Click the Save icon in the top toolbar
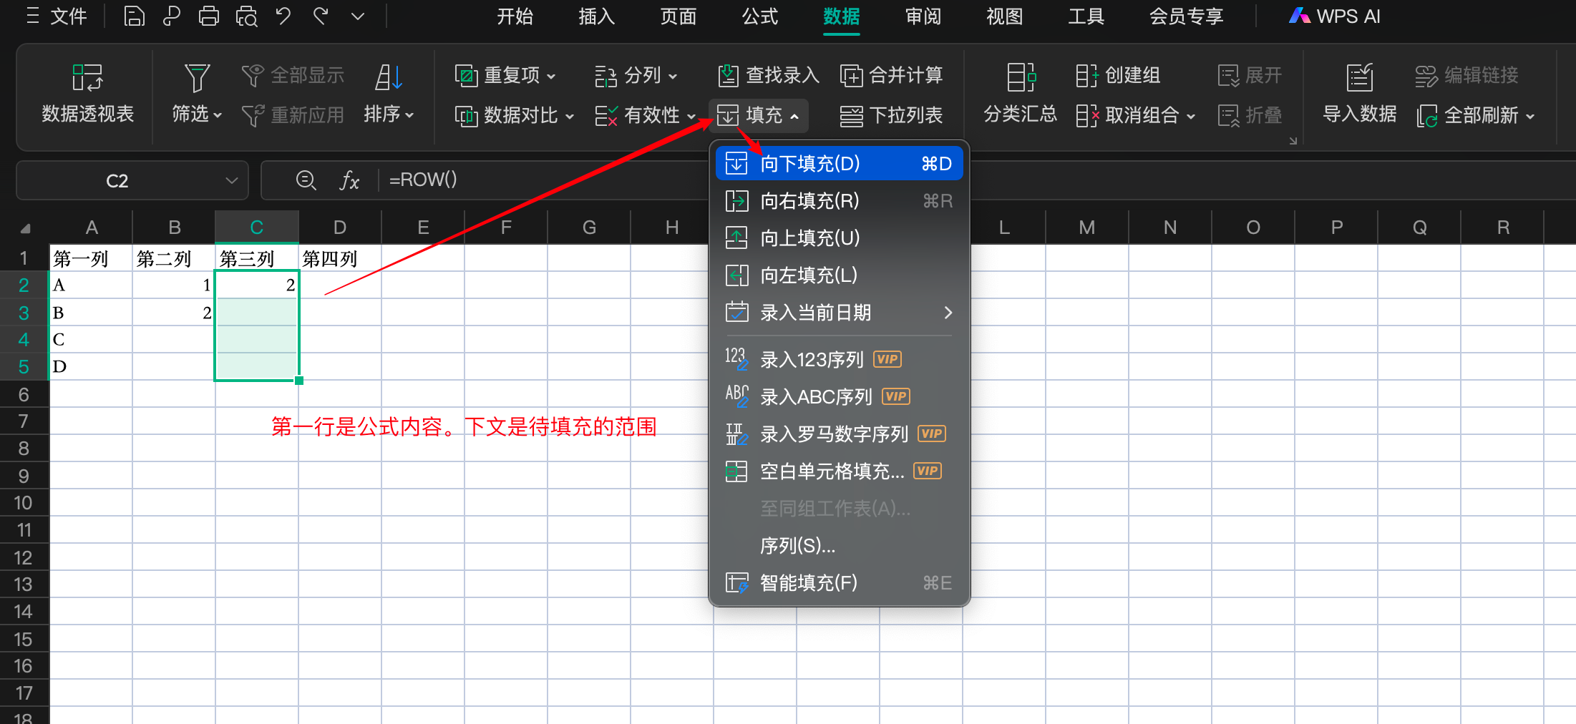The image size is (1576, 724). 134,16
